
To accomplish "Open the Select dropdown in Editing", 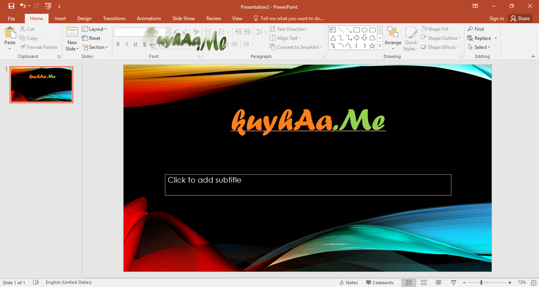I will tap(479, 47).
